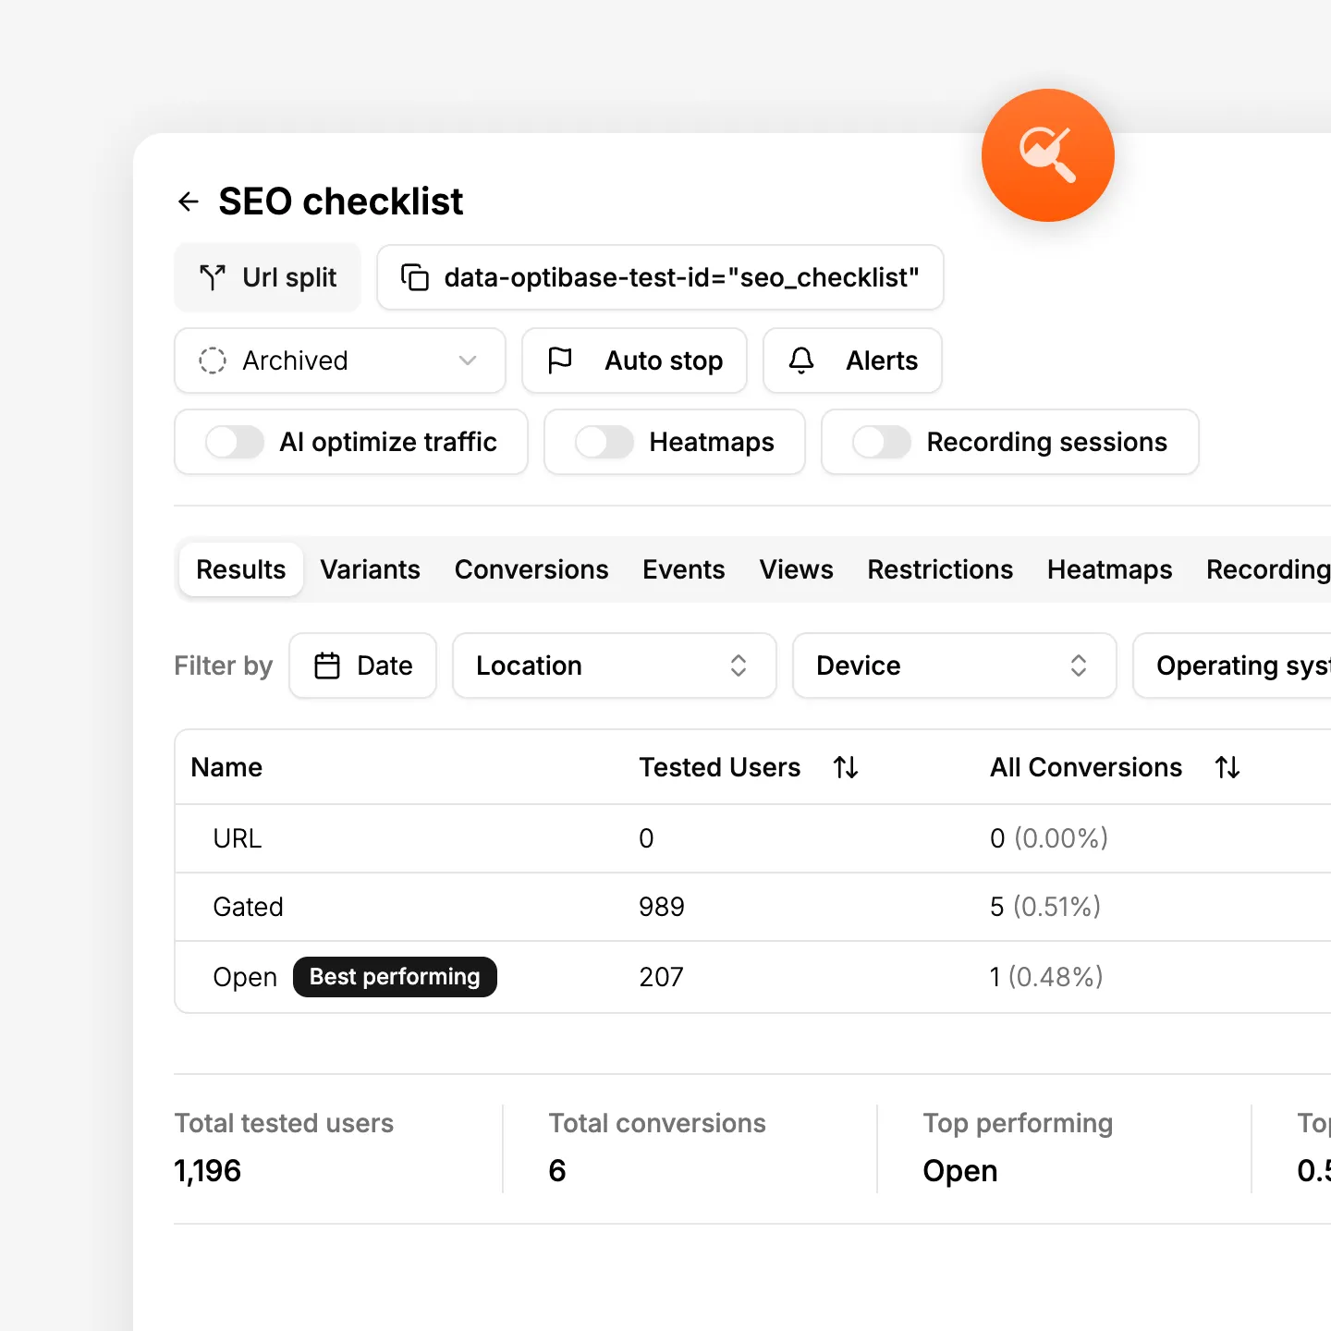Switch to the Views tab
Image resolution: width=1331 pixels, height=1331 pixels.
pos(797,569)
